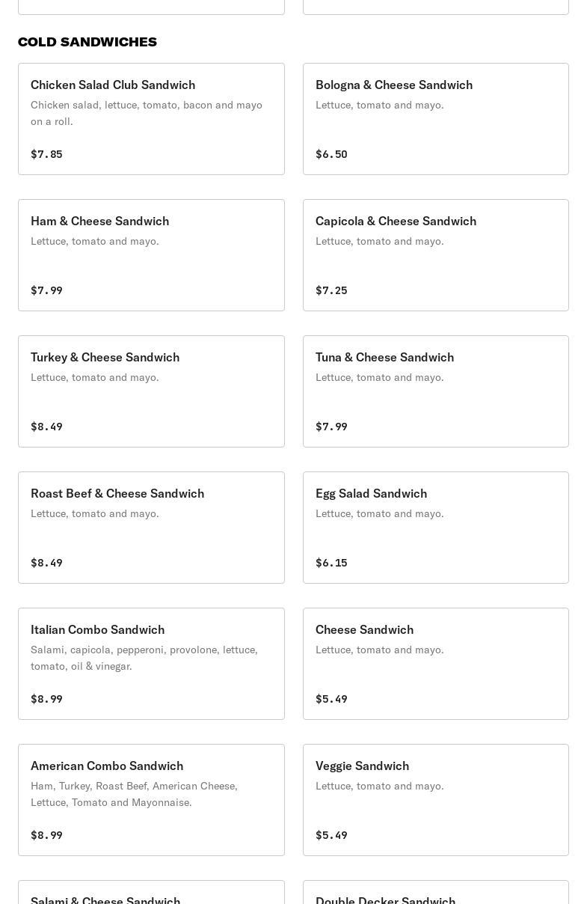Select the Tuna & Cheese Sandwich card
Image resolution: width=587 pixels, height=904 pixels.
[x=435, y=391]
